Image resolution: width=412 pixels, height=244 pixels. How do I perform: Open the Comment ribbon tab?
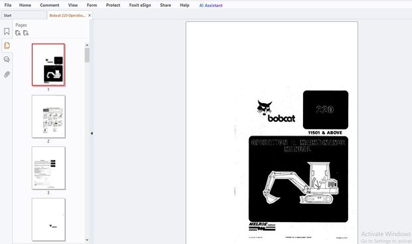coord(49,5)
